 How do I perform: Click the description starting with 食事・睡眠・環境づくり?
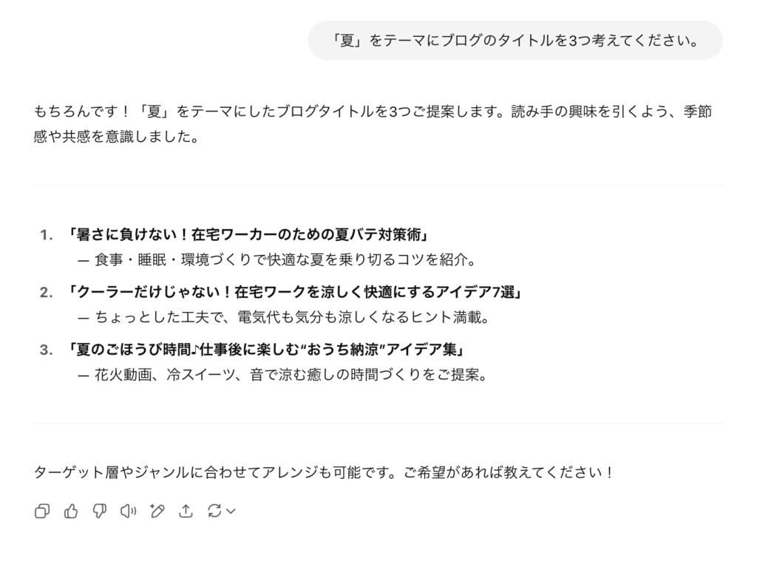tap(285, 260)
